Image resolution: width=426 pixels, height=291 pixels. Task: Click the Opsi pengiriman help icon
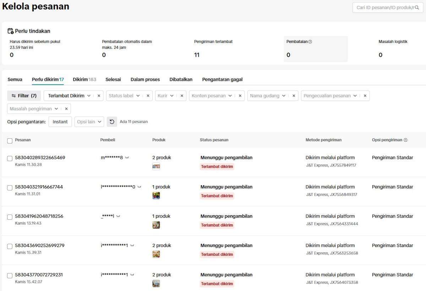point(405,140)
